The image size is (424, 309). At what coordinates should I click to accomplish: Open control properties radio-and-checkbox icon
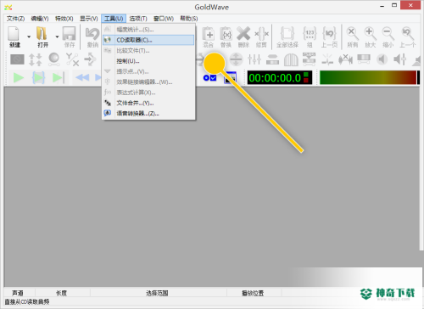[210, 77]
